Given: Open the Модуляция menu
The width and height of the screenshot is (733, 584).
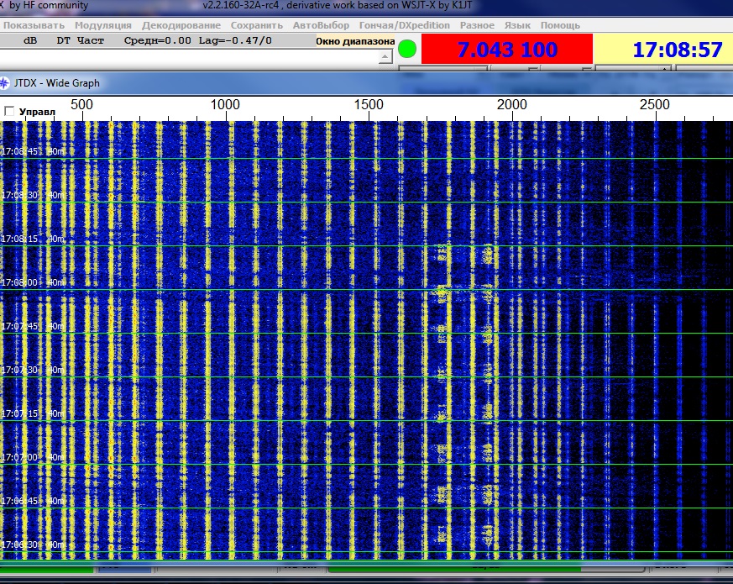Looking at the screenshot, I should [x=102, y=25].
